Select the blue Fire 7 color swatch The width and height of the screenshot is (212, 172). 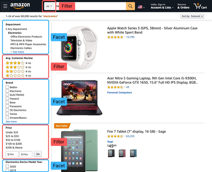[133, 153]
